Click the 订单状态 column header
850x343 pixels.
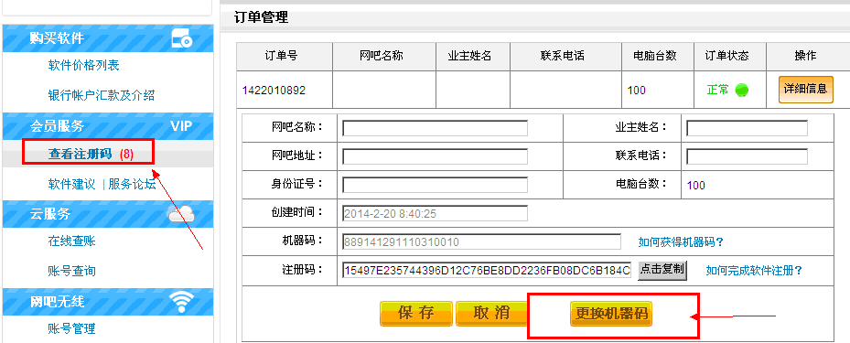[726, 56]
